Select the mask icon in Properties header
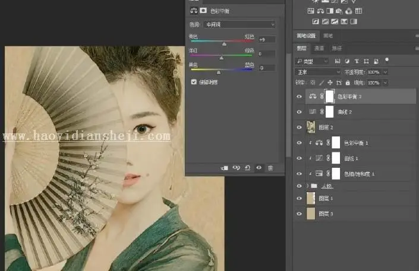 point(203,11)
